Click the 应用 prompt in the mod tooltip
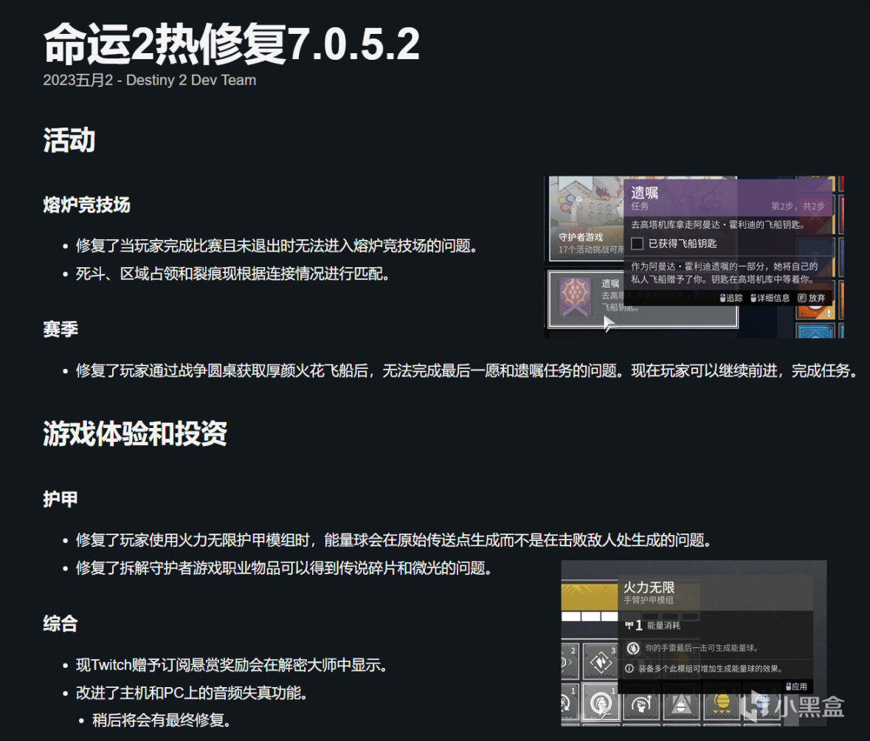 [796, 686]
